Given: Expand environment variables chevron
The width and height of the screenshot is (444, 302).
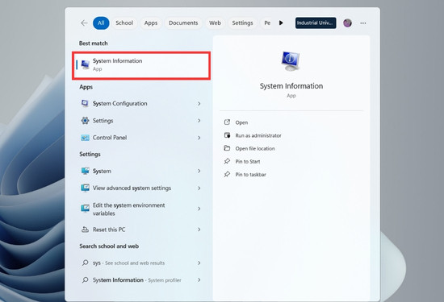Looking at the screenshot, I should click(199, 209).
